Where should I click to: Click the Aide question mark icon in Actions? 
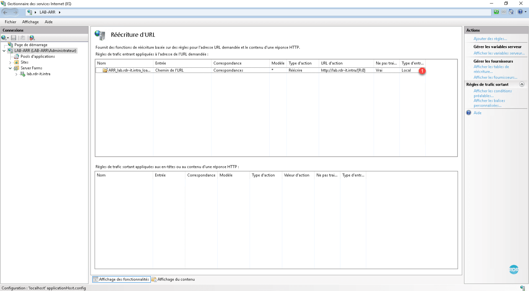(469, 113)
